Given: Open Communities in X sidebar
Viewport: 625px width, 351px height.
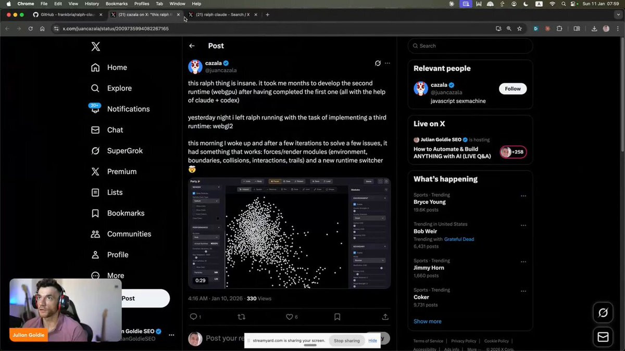Looking at the screenshot, I should tap(121, 234).
